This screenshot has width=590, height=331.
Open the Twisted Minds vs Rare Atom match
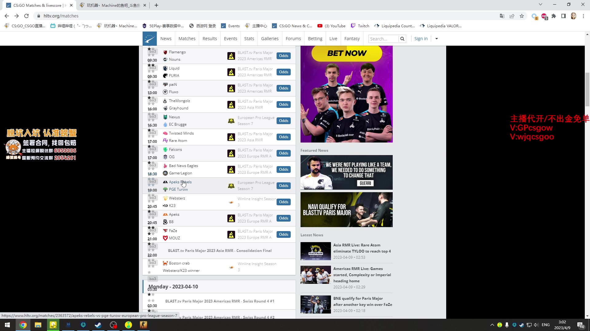pos(219,137)
